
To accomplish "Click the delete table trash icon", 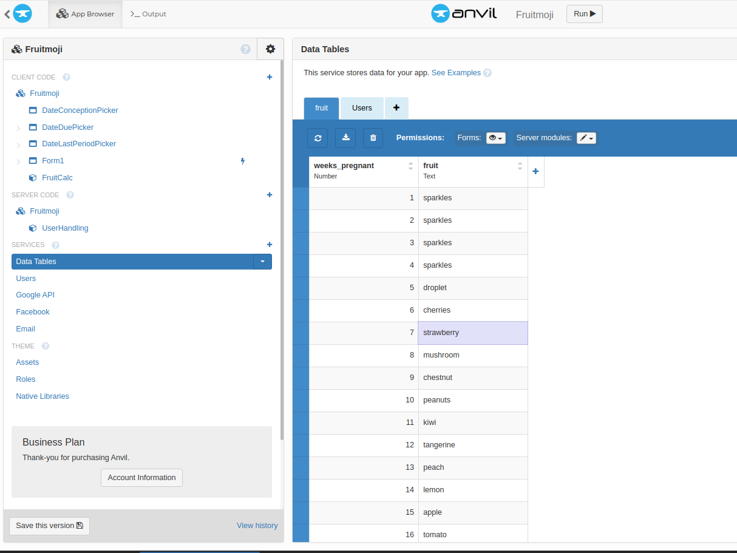I will coord(373,138).
